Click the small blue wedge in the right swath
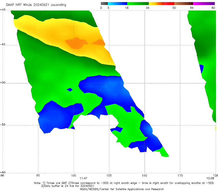The height and width of the screenshot is (191, 218). pos(202,69)
